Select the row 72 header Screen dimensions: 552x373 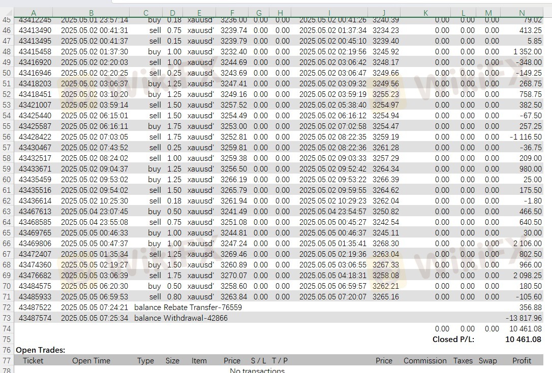pos(7,308)
